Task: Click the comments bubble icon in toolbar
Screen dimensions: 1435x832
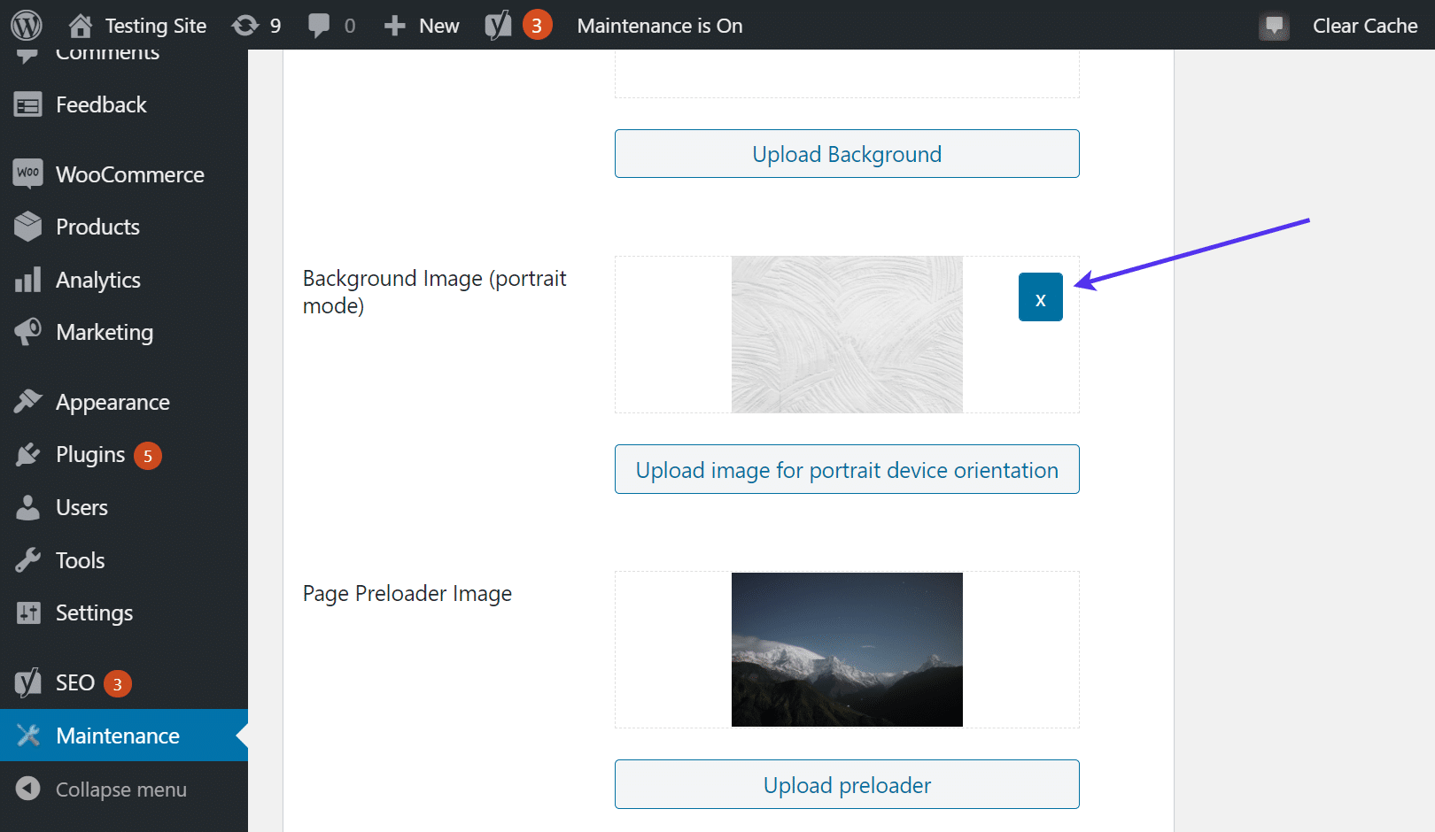Action: [x=319, y=26]
